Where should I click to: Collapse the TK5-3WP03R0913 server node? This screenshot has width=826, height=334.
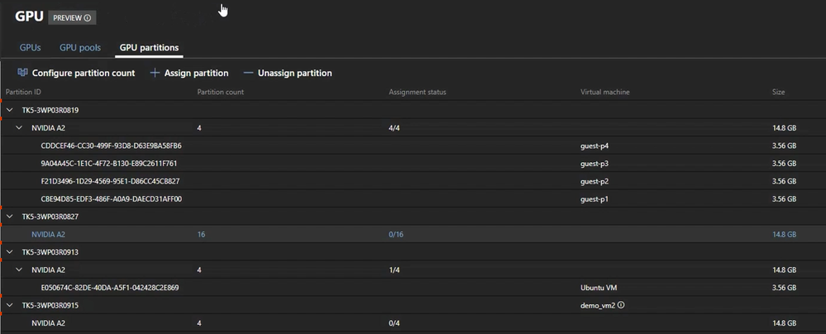(x=9, y=252)
